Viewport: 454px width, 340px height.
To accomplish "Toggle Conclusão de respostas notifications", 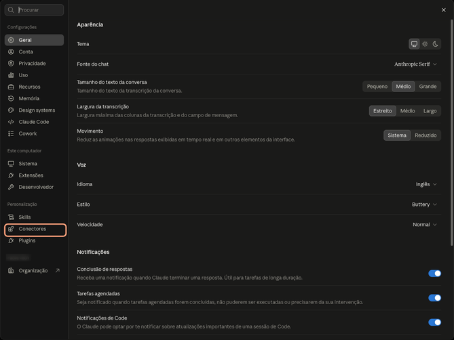I will coord(434,273).
